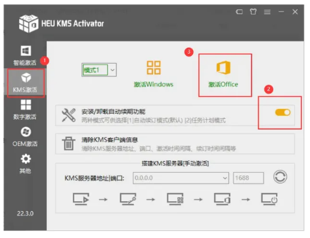Click the 激活Office orange icon

point(224,68)
